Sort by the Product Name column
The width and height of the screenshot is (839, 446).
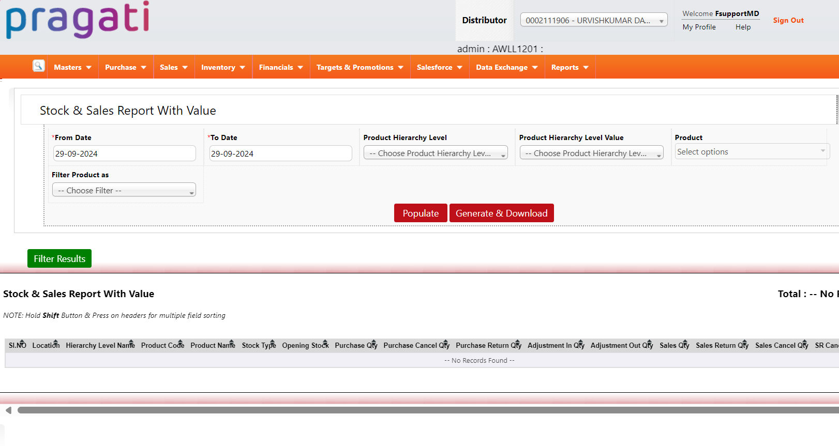point(213,345)
